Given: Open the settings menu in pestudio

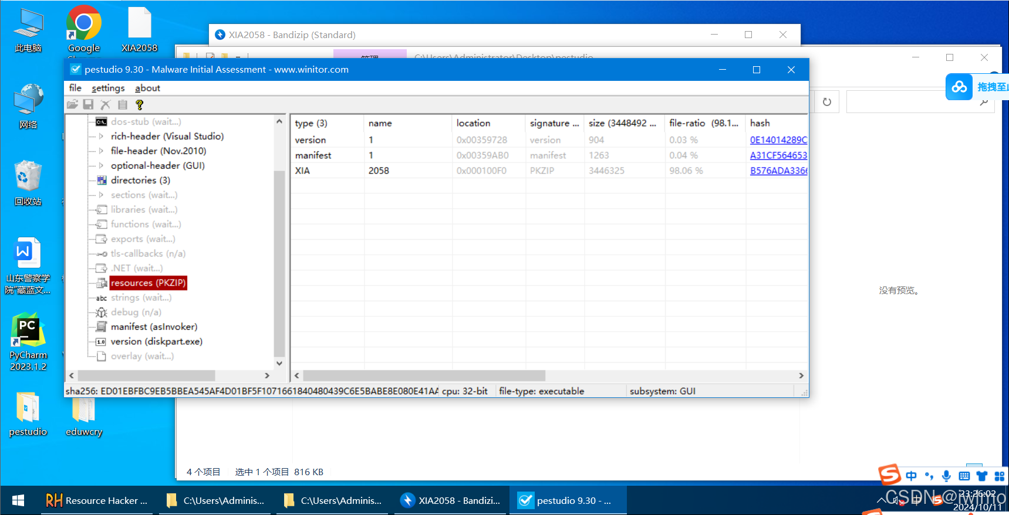Looking at the screenshot, I should point(108,88).
